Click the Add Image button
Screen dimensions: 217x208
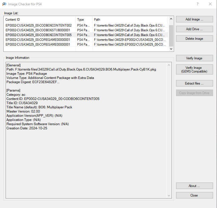[x=194, y=19]
